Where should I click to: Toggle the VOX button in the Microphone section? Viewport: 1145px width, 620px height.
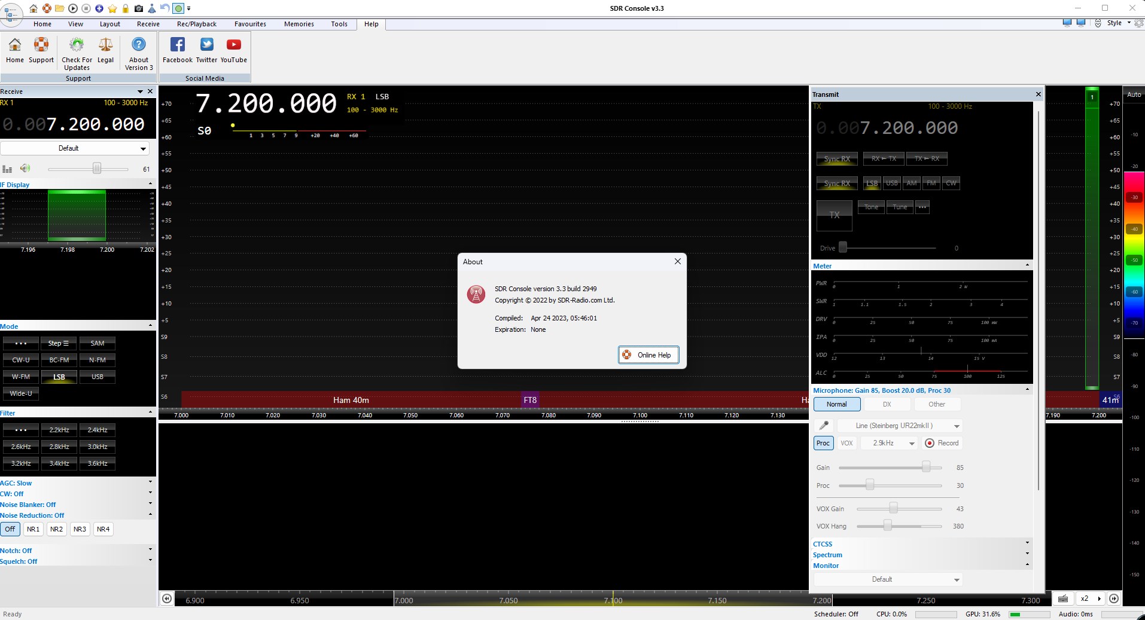click(846, 443)
